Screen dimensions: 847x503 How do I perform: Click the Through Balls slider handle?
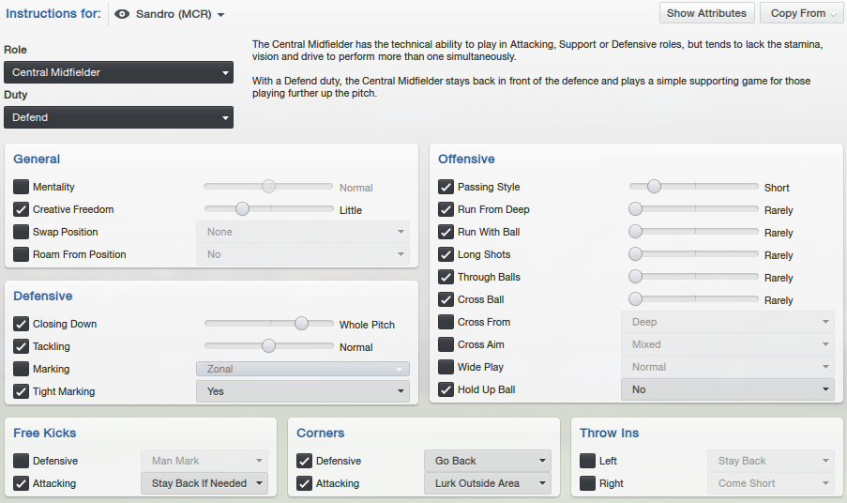click(635, 276)
